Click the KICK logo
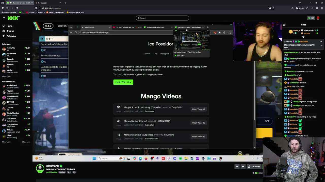Image resolution: width=325 pixels, height=182 pixels. [14, 18]
